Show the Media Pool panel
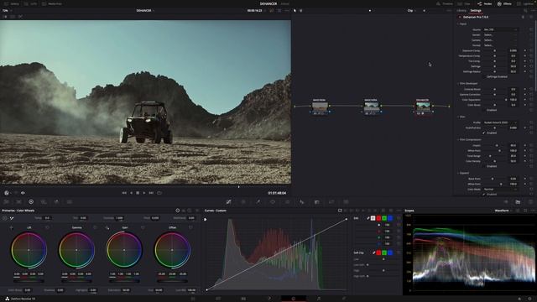The height and width of the screenshot is (302, 537). tap(52, 3)
